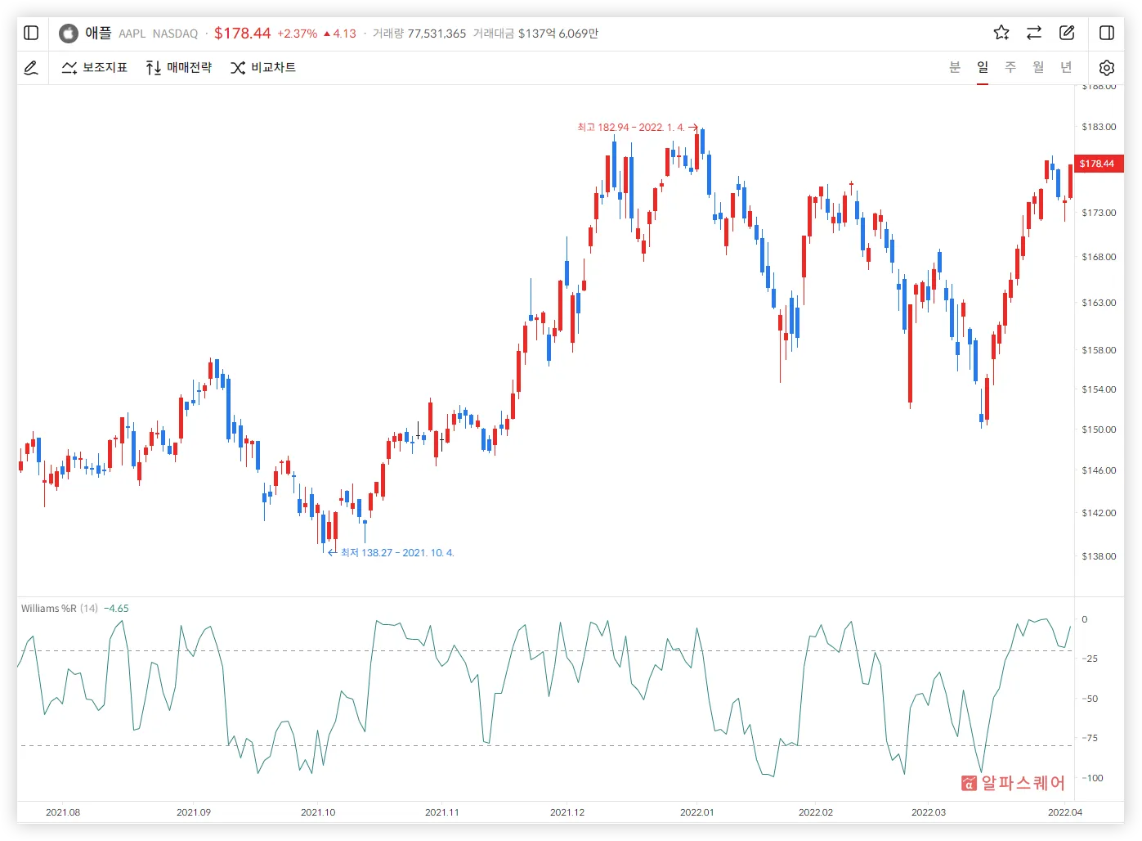Click the $146.00 price axis label
The image size is (1142, 841).
point(1099,470)
